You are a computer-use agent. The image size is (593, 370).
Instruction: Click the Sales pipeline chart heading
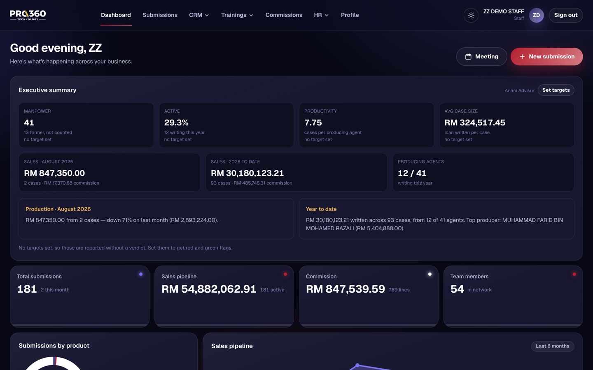tap(232, 346)
